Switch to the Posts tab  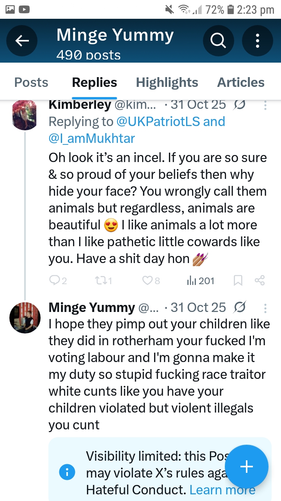[31, 83]
